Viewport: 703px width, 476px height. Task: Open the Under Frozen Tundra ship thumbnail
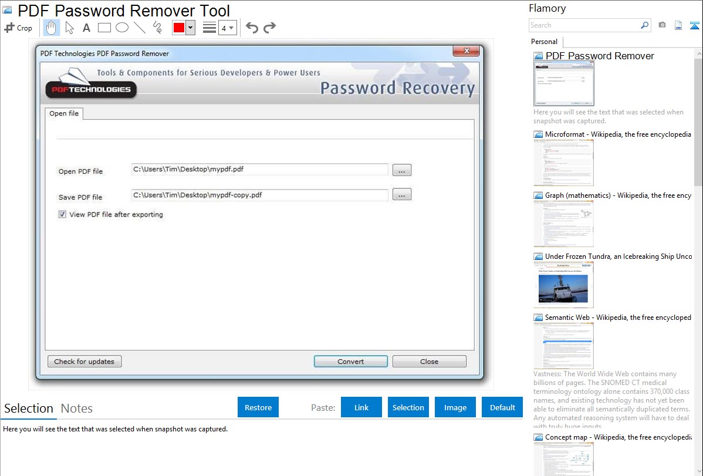click(563, 285)
